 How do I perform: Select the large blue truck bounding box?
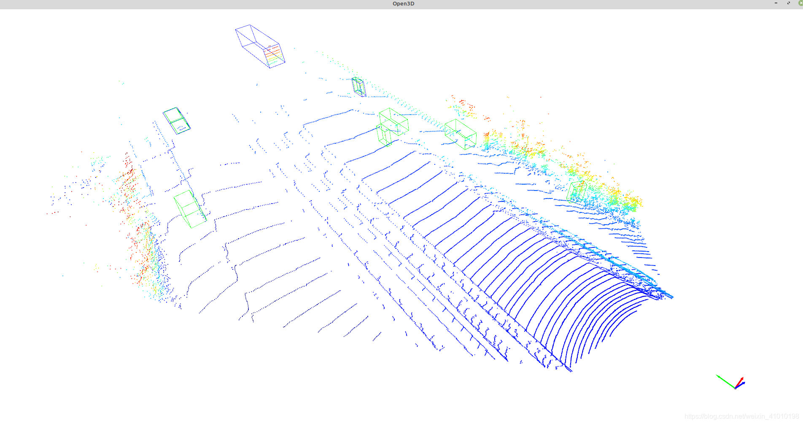click(x=259, y=44)
